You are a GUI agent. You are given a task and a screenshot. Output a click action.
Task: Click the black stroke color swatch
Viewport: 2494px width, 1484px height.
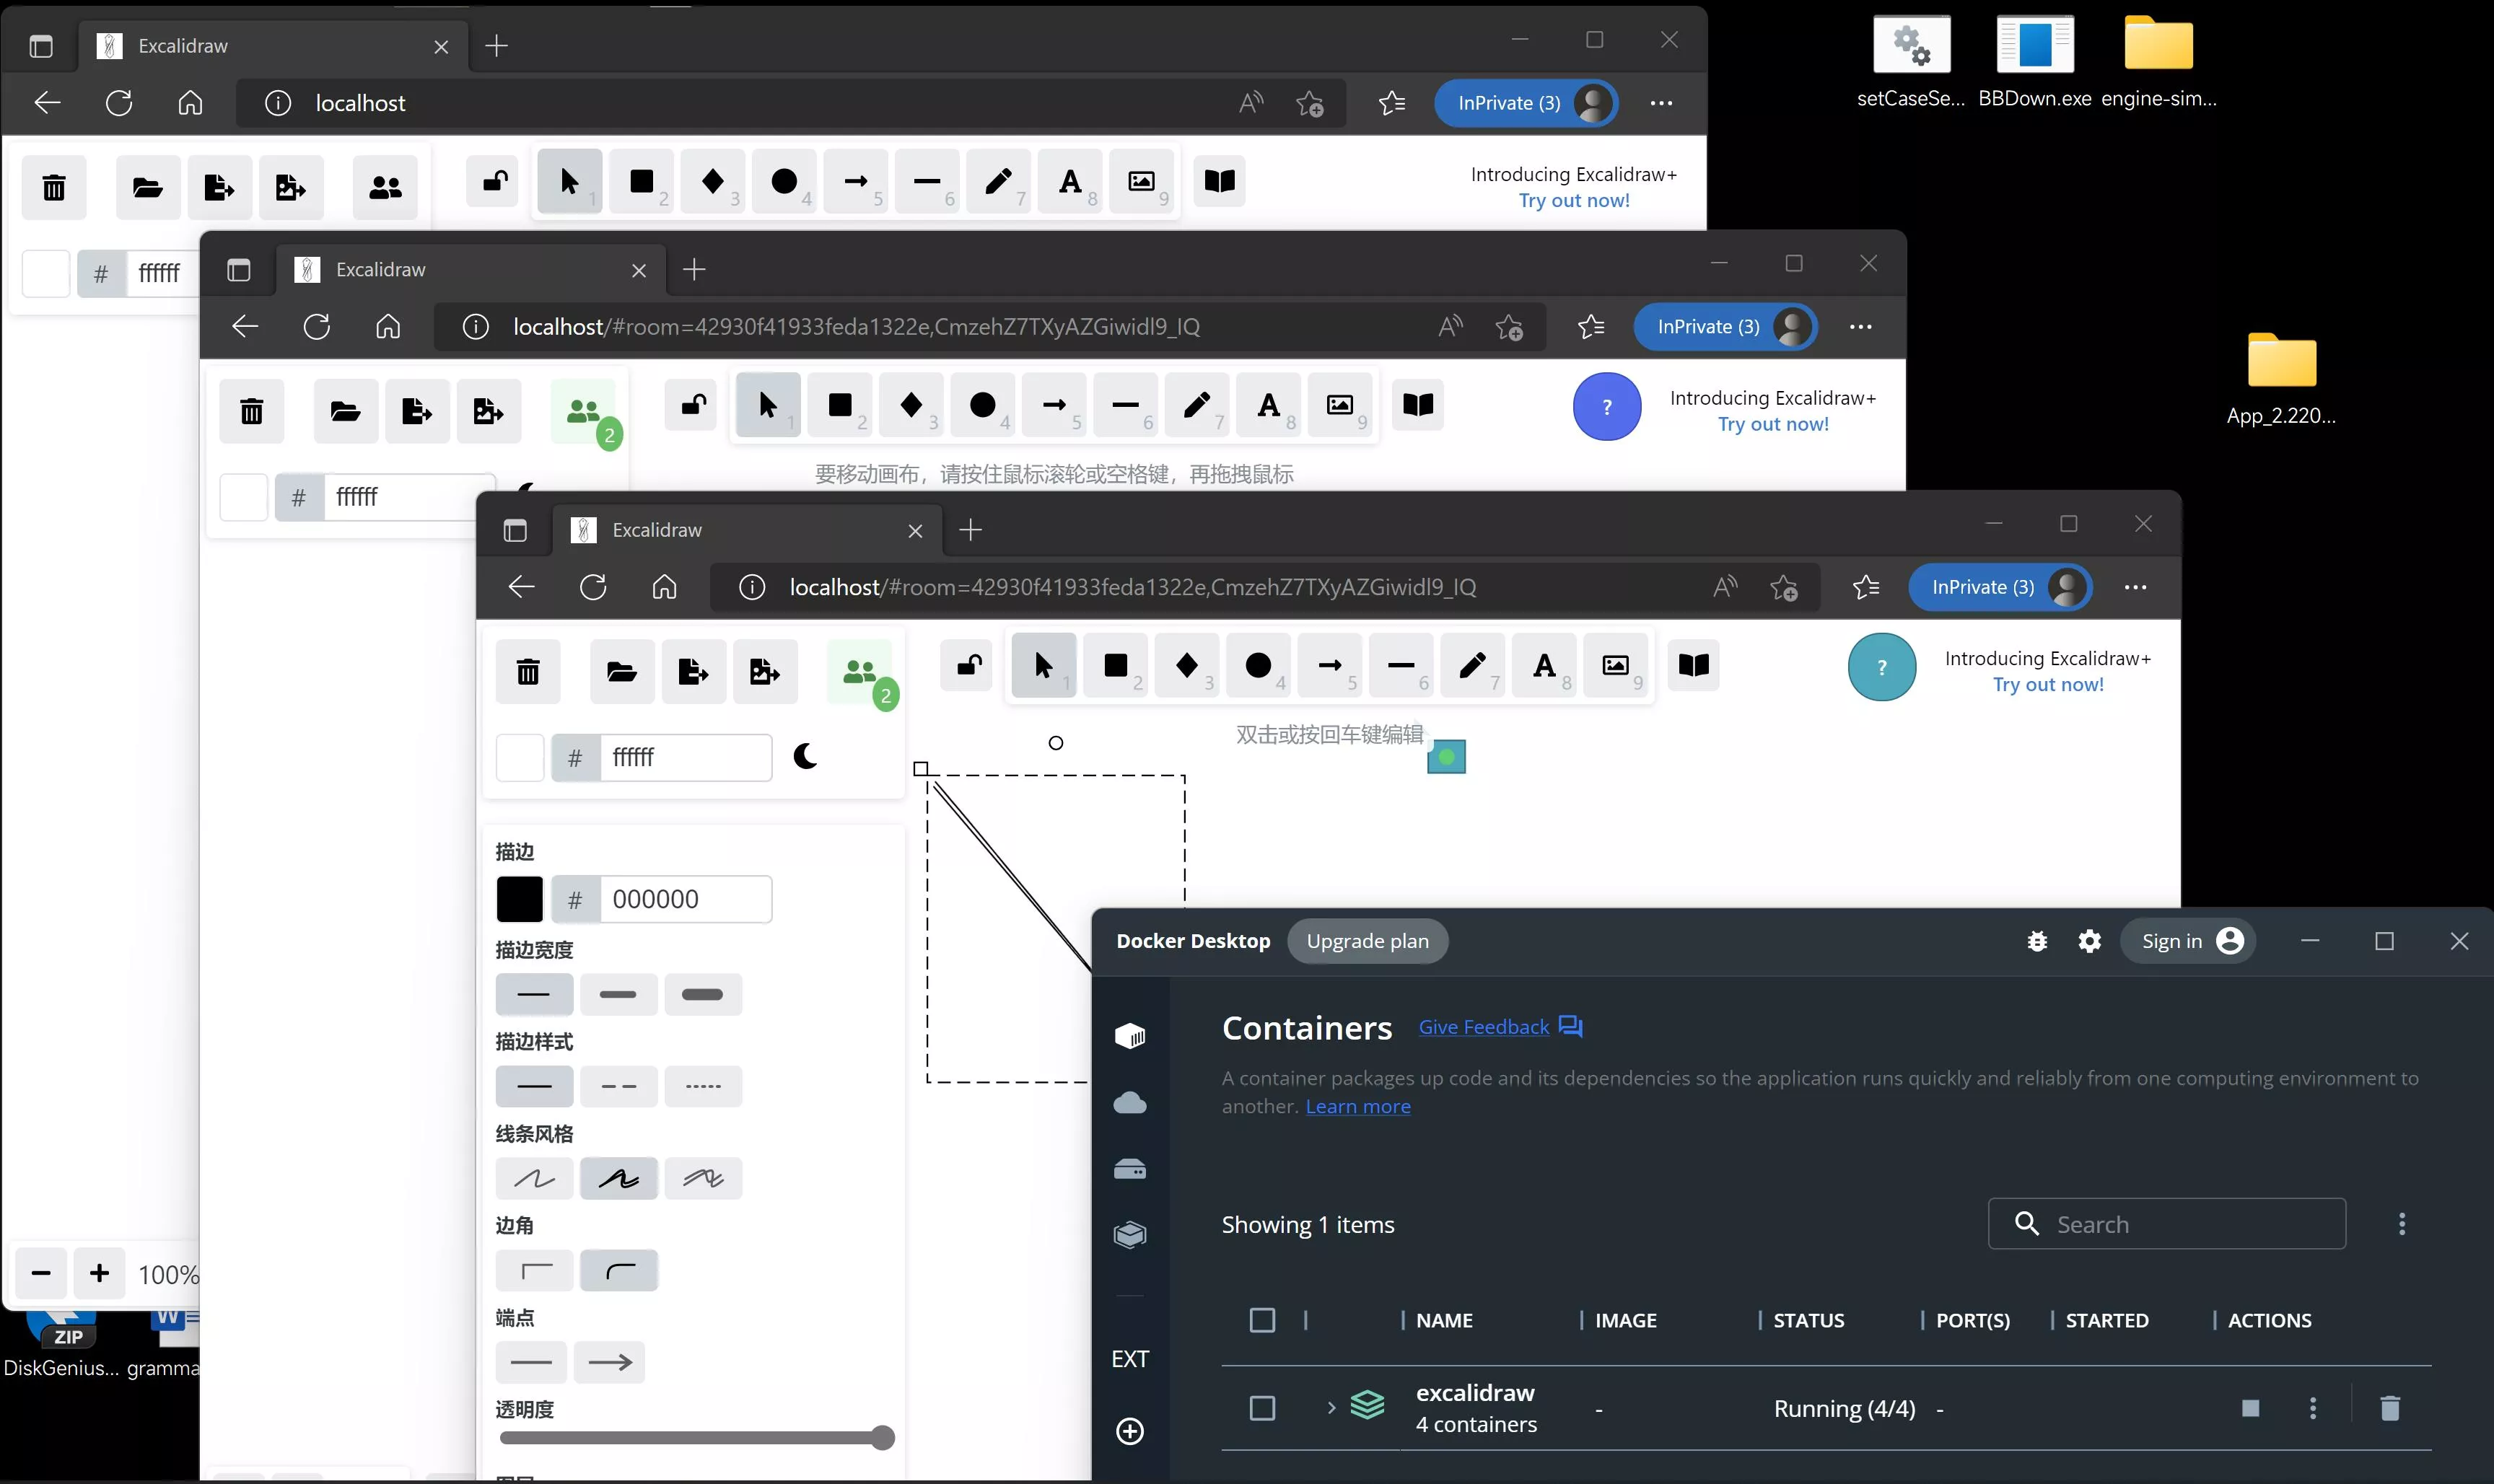tap(520, 899)
